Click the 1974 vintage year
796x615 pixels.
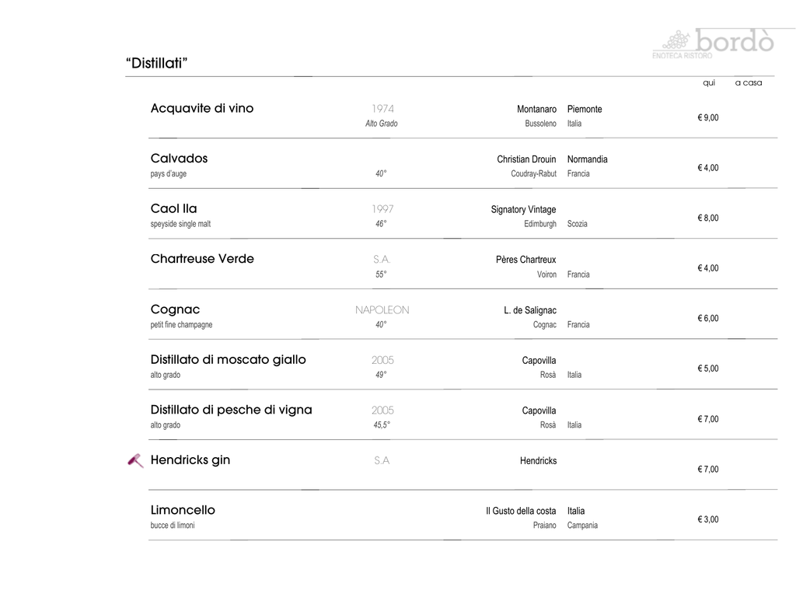(382, 109)
